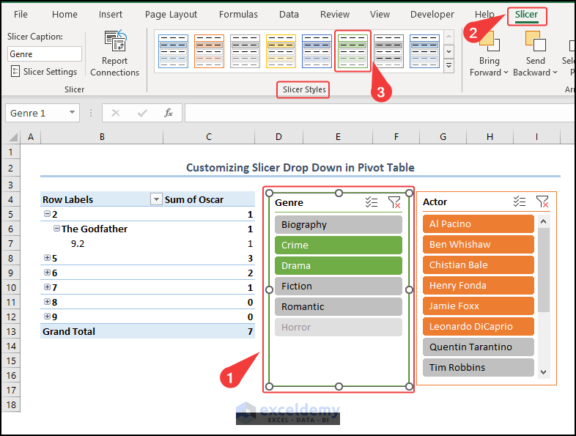Select Fiction in Genre slicer

coord(339,286)
